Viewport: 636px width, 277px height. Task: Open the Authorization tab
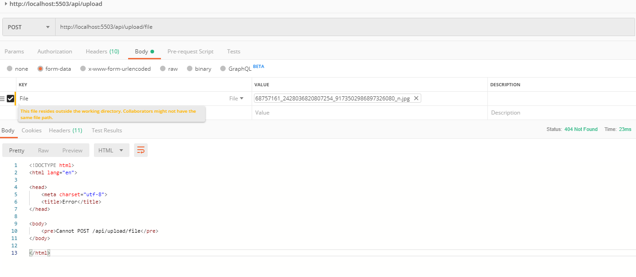tap(55, 52)
